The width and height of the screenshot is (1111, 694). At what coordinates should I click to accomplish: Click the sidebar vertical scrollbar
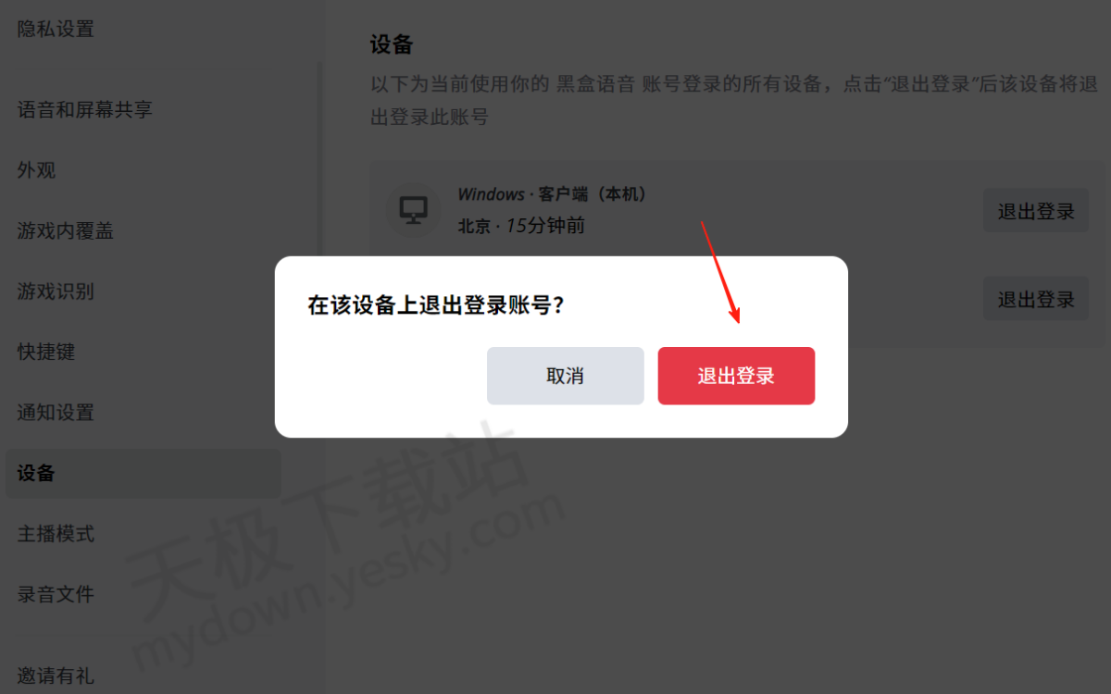point(320,157)
